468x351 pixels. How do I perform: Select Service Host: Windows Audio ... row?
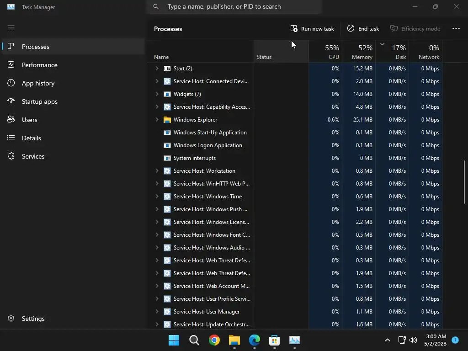click(x=295, y=248)
